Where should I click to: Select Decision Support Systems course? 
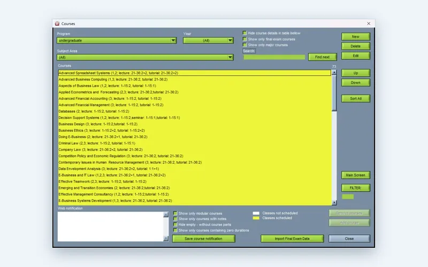pyautogui.click(x=195, y=117)
